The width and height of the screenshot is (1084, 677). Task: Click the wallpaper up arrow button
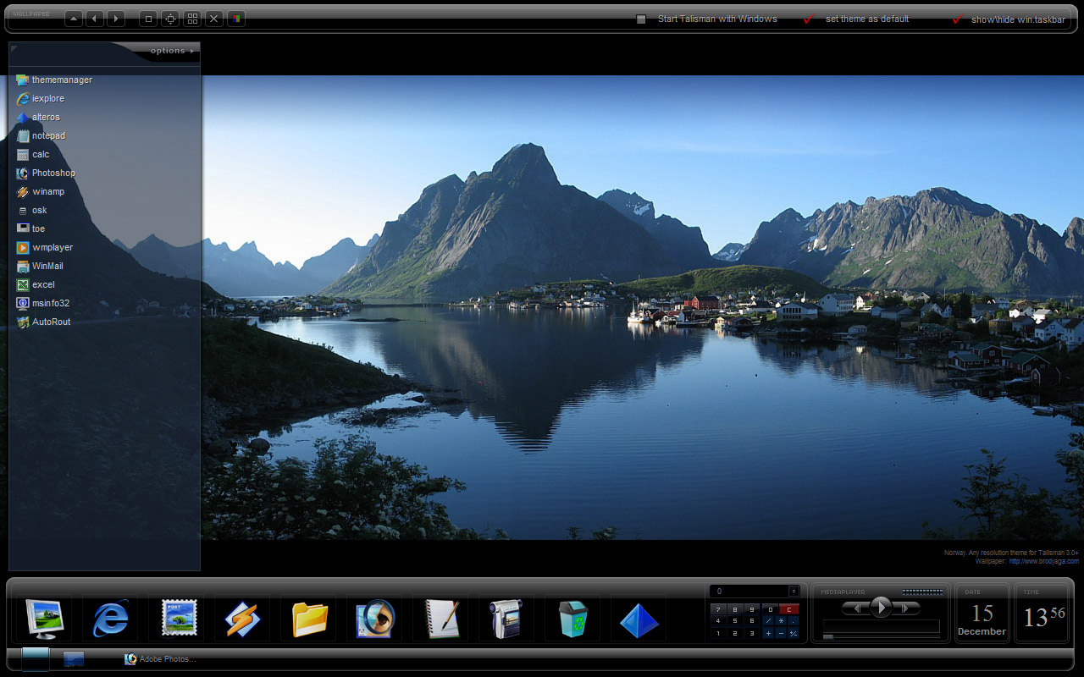point(74,19)
